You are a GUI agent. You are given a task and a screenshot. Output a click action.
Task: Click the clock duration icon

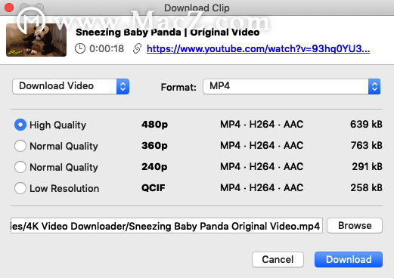[80, 48]
